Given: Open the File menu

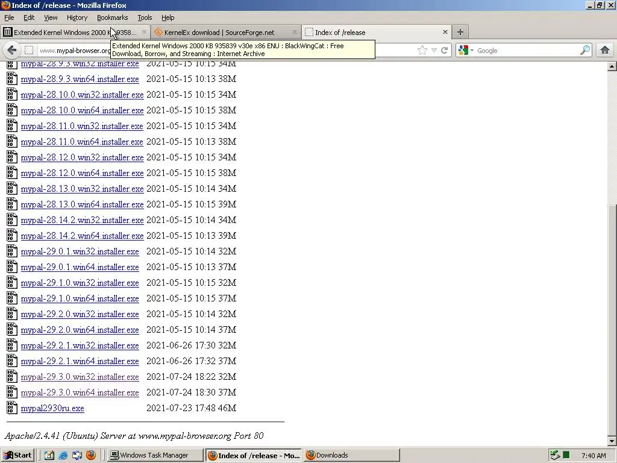Looking at the screenshot, I should pos(9,17).
